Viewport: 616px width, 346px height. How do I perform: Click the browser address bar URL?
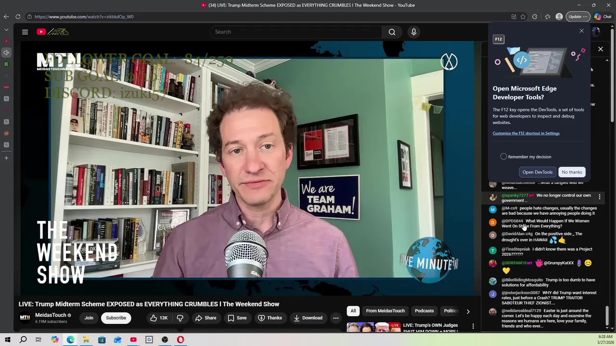click(x=84, y=17)
